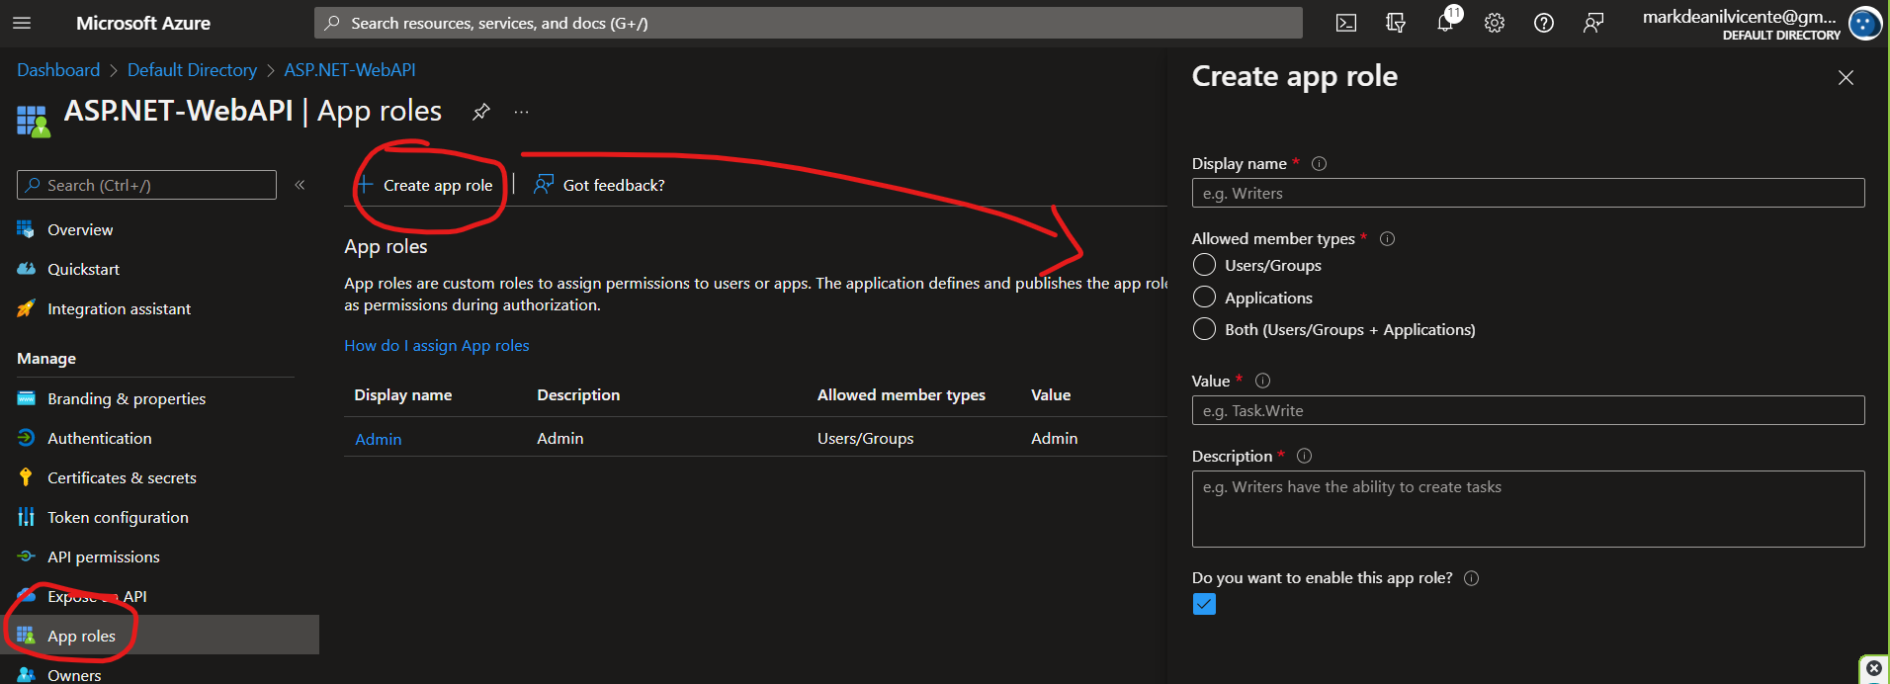Image resolution: width=1890 pixels, height=684 pixels.
Task: Click the Create app role button
Action: tap(425, 185)
